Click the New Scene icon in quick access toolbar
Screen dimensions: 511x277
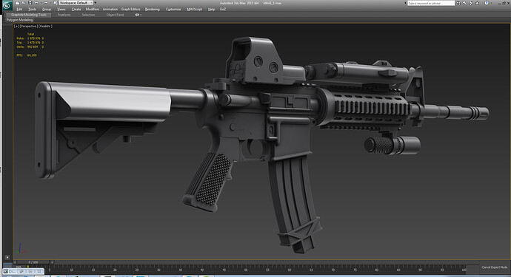[17, 3]
